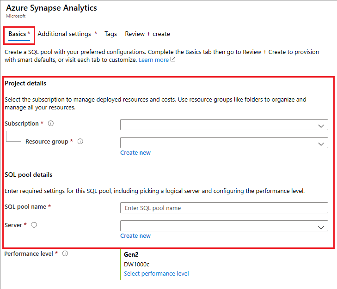Screen dimensions: 337x289
Task: Click the external link icon beside Learn more
Action: (173, 59)
